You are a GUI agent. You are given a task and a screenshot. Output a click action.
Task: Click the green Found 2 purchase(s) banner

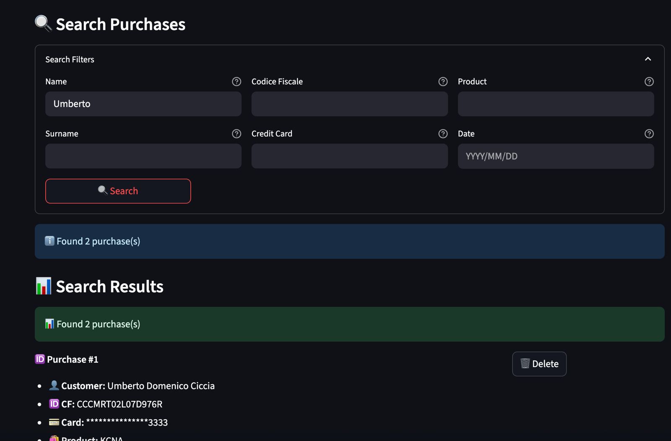[x=349, y=324]
